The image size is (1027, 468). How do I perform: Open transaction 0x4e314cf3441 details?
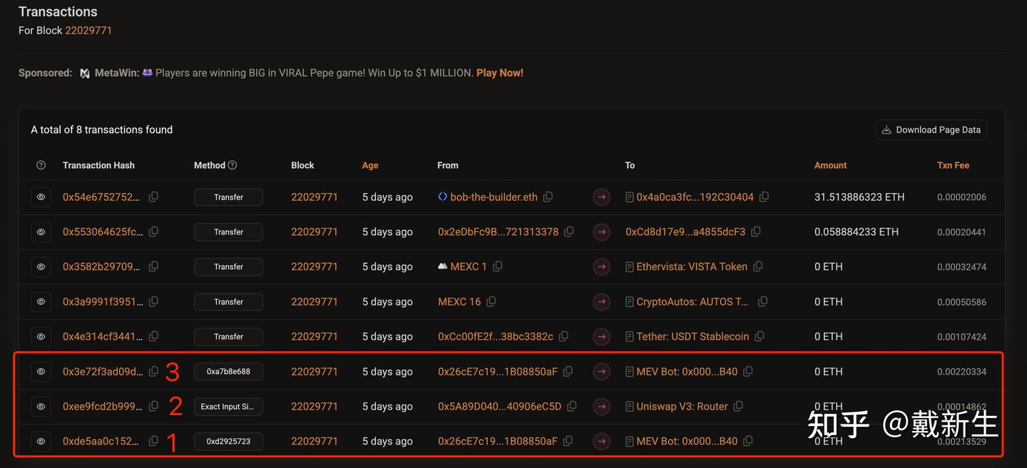[103, 337]
